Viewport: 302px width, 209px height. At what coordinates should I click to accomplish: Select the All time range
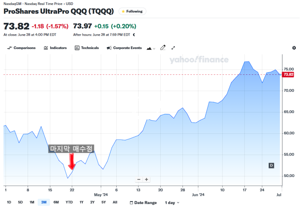(x=115, y=202)
